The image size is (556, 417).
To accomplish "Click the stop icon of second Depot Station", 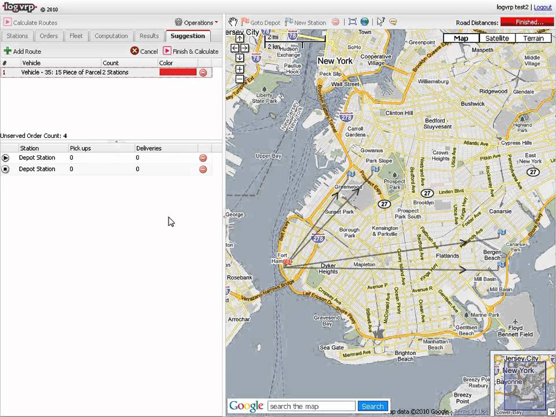I will (5, 169).
